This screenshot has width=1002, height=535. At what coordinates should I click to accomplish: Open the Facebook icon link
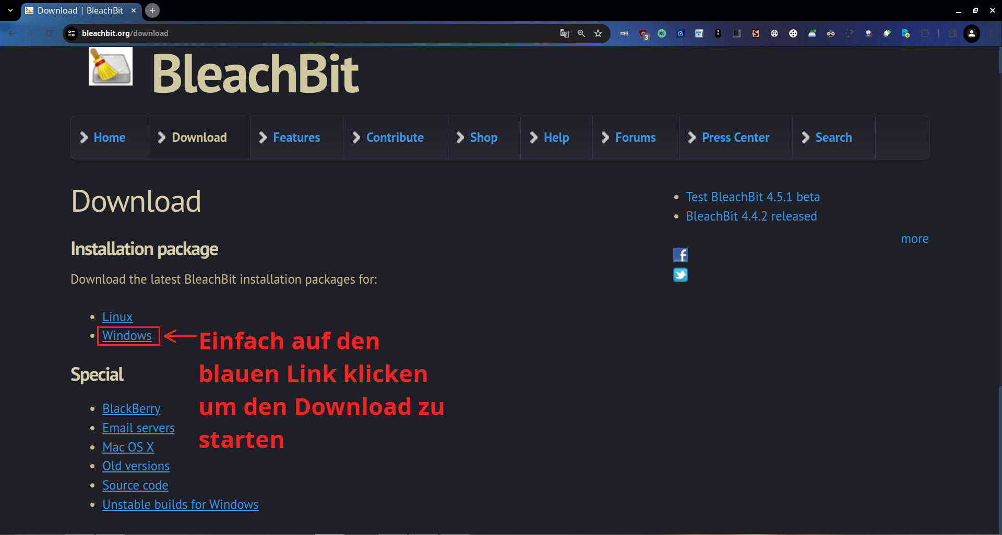(681, 255)
